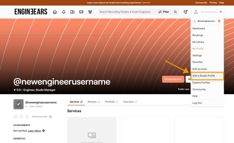Open the community people icon

point(90,12)
